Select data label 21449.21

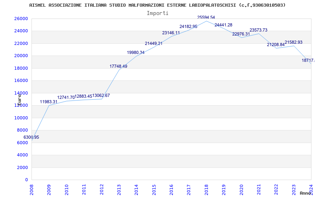154,43
